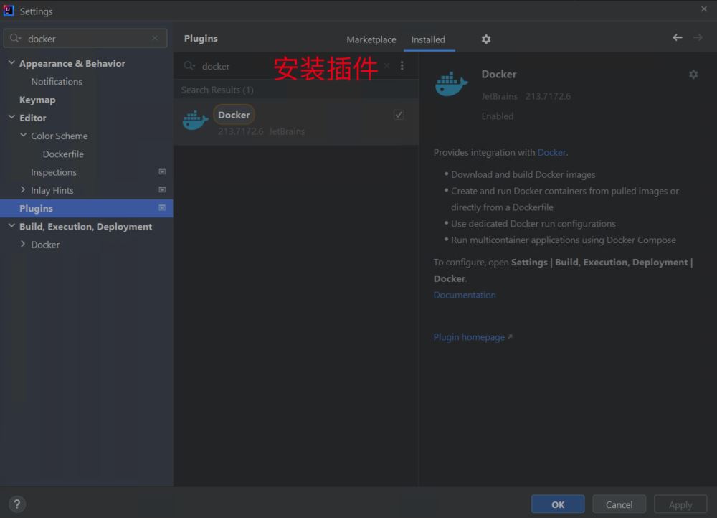Expand the Inlay Hints tree node
The height and width of the screenshot is (518, 717).
tap(23, 189)
